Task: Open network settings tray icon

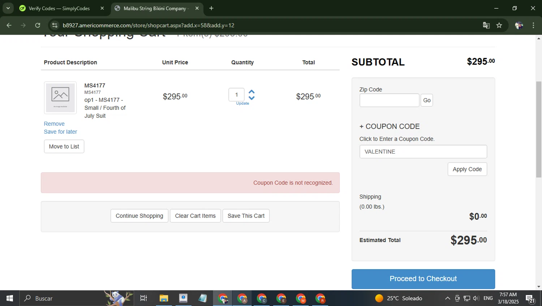Action: 467,298
